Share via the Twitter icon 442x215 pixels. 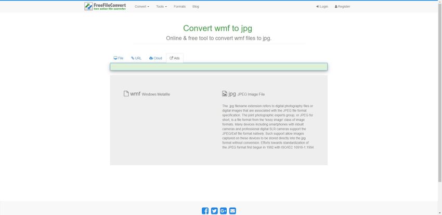(214, 210)
